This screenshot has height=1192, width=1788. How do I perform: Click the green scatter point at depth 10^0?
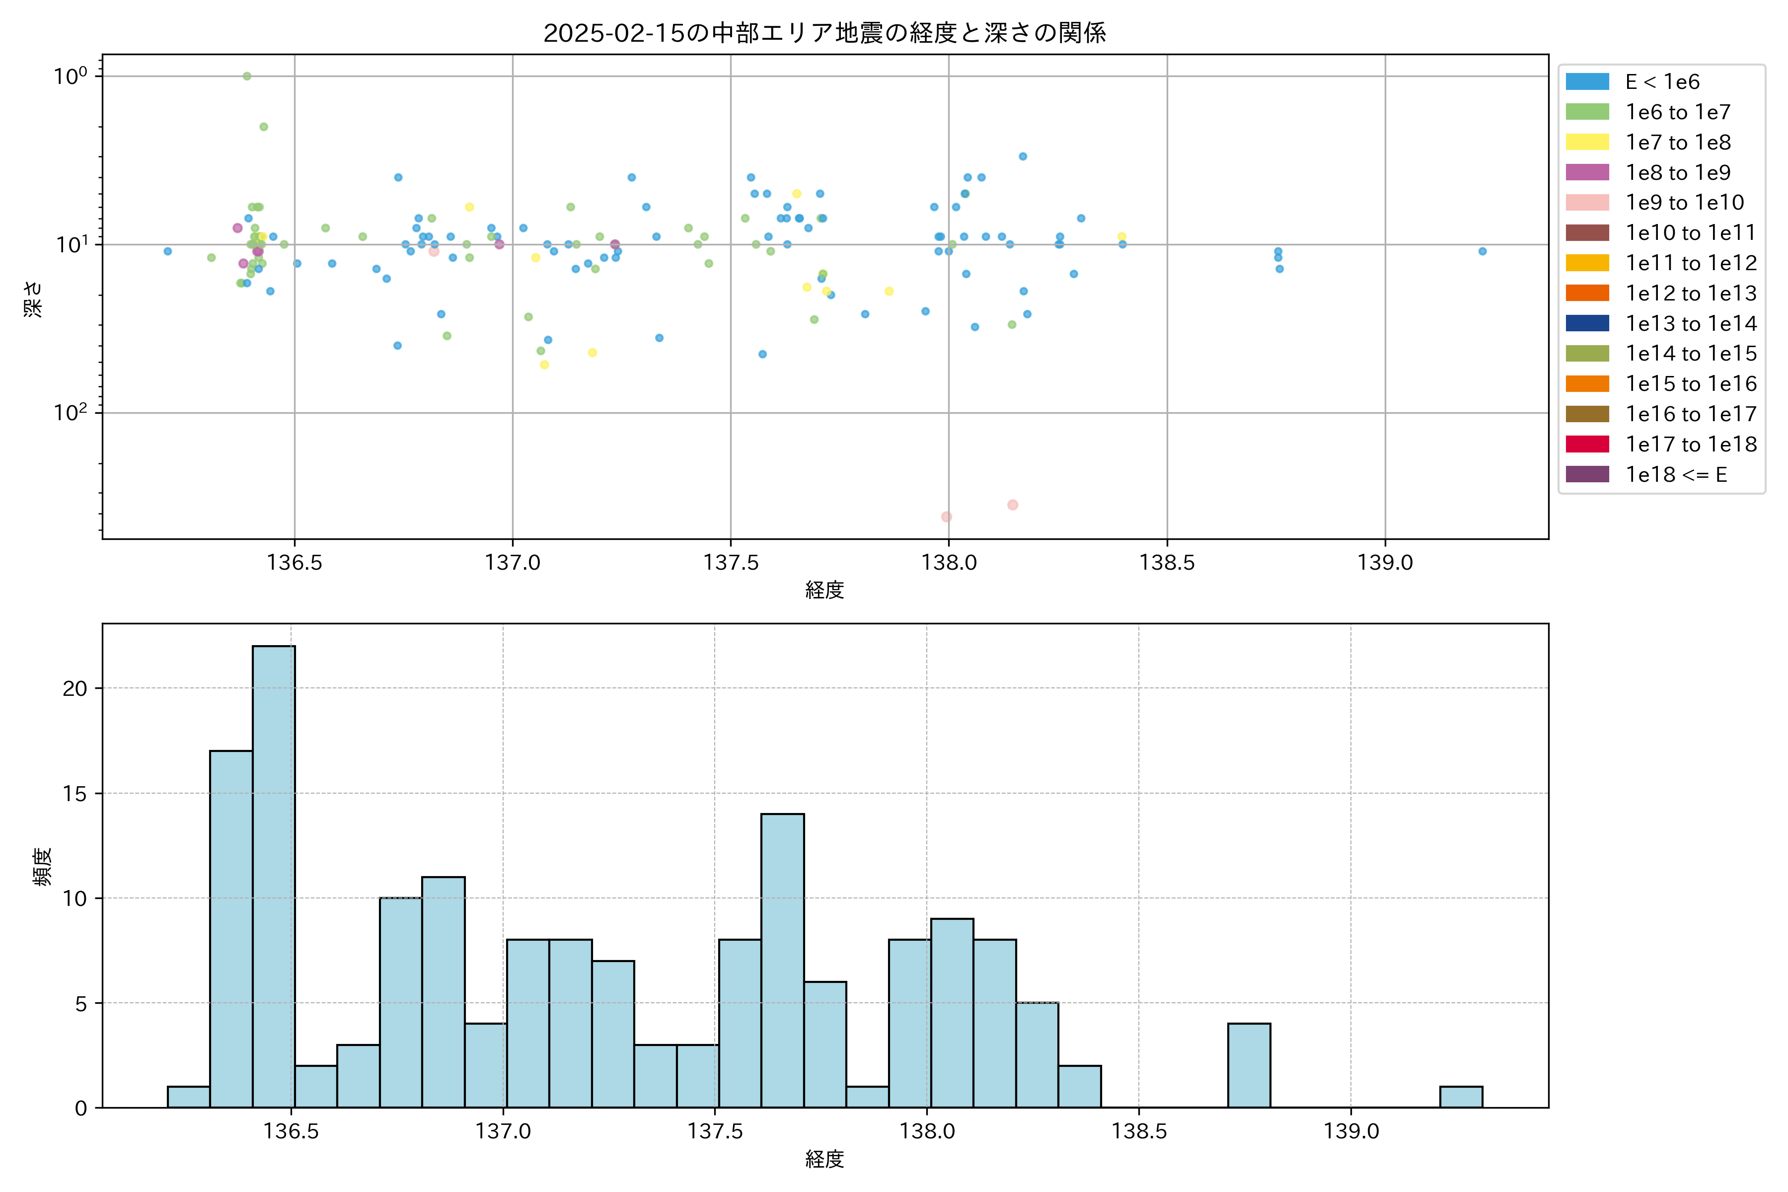coord(246,76)
